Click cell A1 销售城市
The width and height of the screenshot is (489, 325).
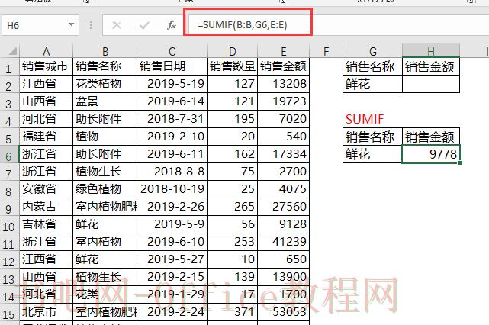coord(47,66)
